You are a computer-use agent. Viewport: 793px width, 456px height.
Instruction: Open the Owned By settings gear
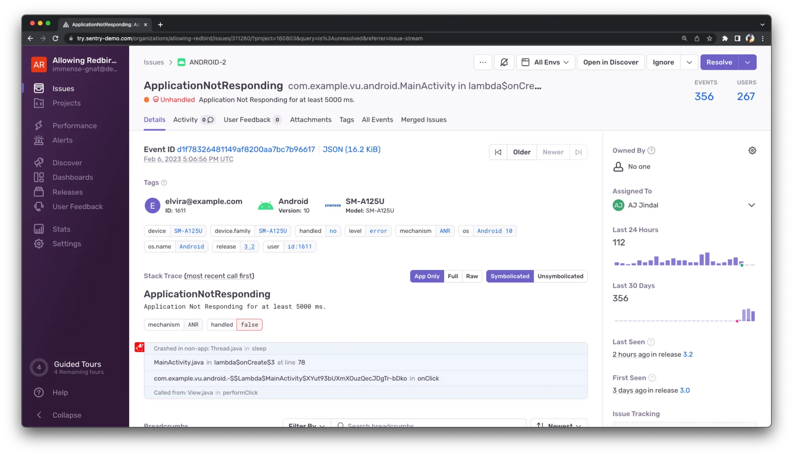tap(752, 150)
